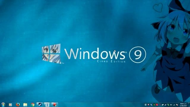The height and width of the screenshot is (107, 190).
Task: Click the Show desktop button
Action: coord(189,105)
